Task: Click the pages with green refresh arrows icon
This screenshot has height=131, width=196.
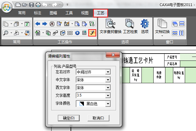Action: (x=48, y=33)
